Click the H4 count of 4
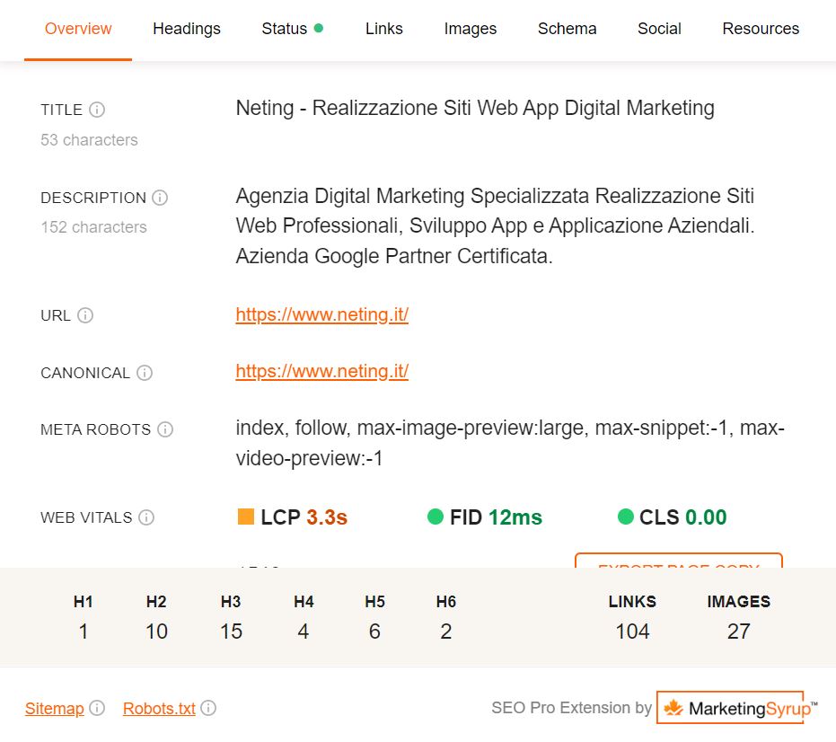The height and width of the screenshot is (742, 836). (x=304, y=632)
